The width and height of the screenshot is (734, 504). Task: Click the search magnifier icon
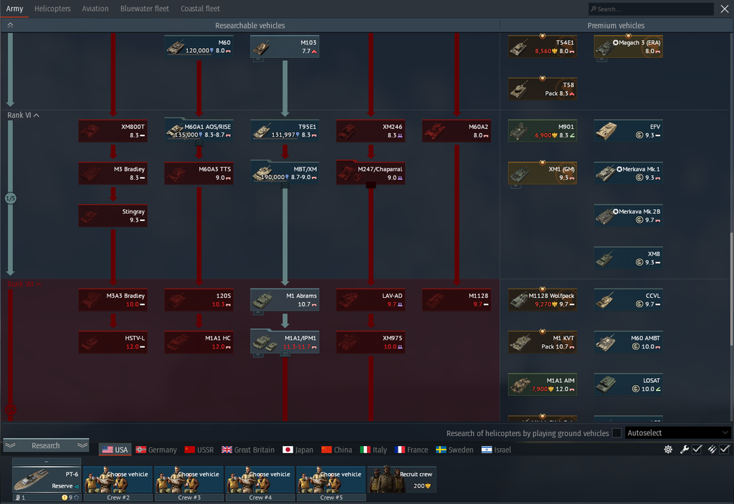[x=594, y=9]
